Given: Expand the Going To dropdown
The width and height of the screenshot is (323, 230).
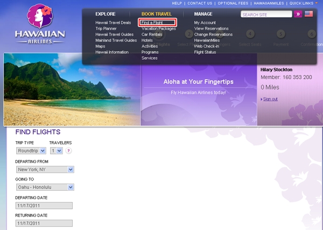Looking at the screenshot, I should (x=45, y=187).
